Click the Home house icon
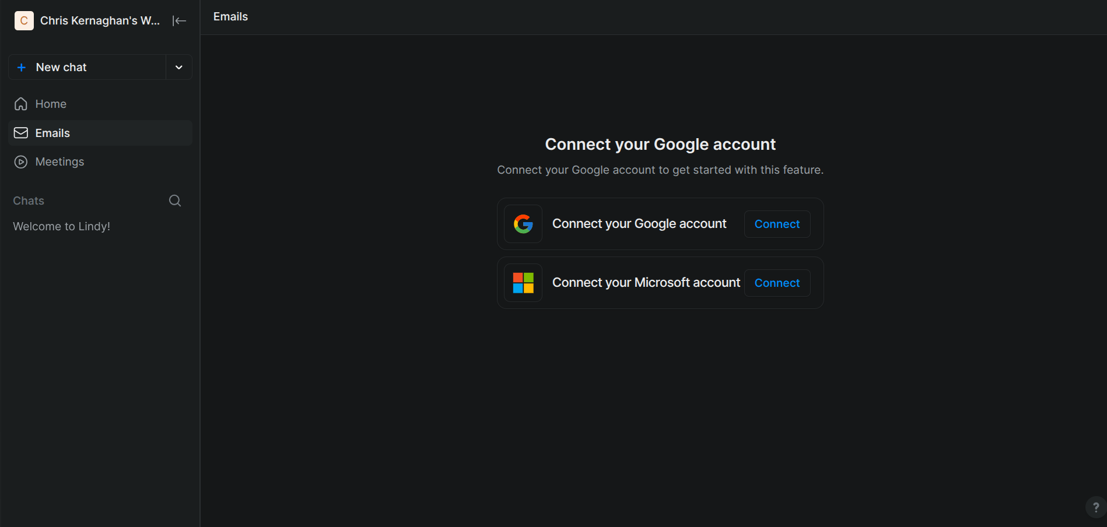This screenshot has width=1107, height=527. point(21,104)
